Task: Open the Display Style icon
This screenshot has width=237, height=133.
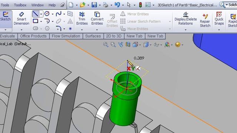Action: pos(146,45)
